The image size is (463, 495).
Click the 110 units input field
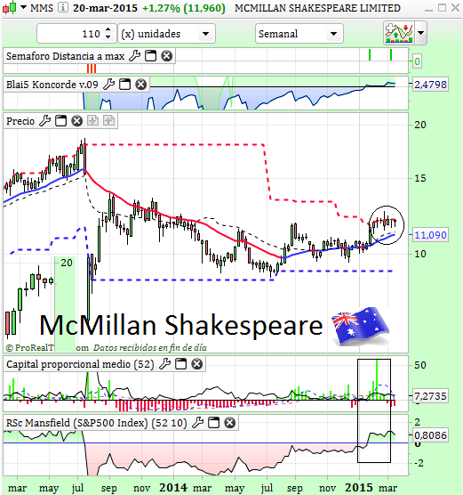click(71, 34)
